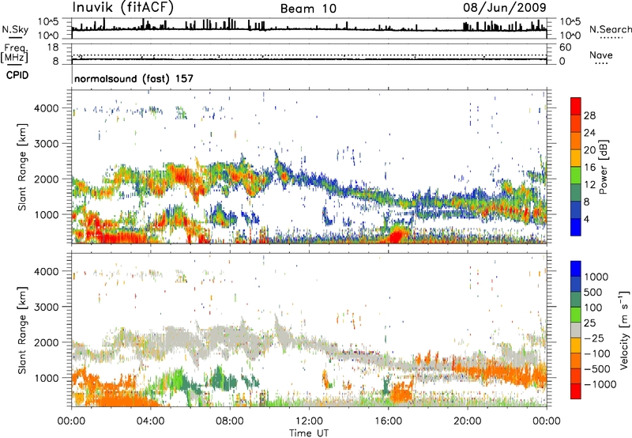Click 'Slant Range [km]' label of power panel
632x438 pixels.
pyautogui.click(x=22, y=167)
